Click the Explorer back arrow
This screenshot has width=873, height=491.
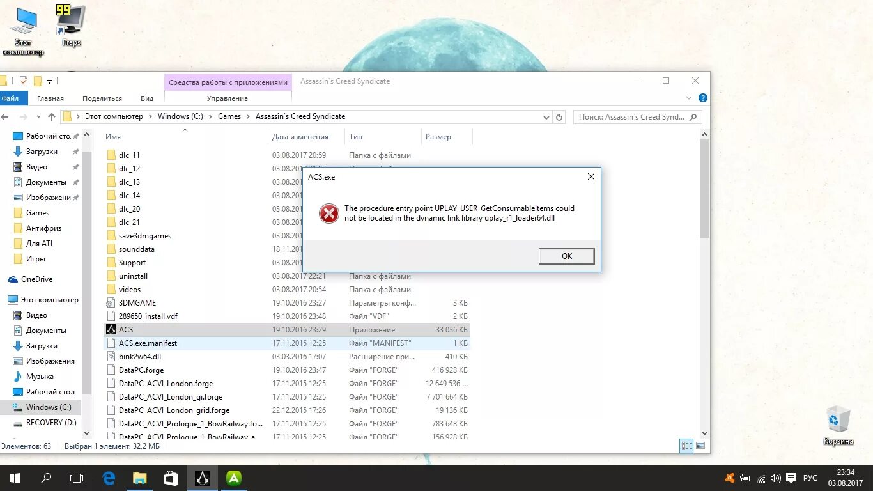click(x=5, y=117)
